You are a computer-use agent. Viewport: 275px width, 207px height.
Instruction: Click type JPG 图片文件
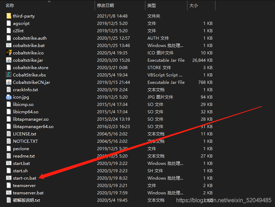[160, 97]
